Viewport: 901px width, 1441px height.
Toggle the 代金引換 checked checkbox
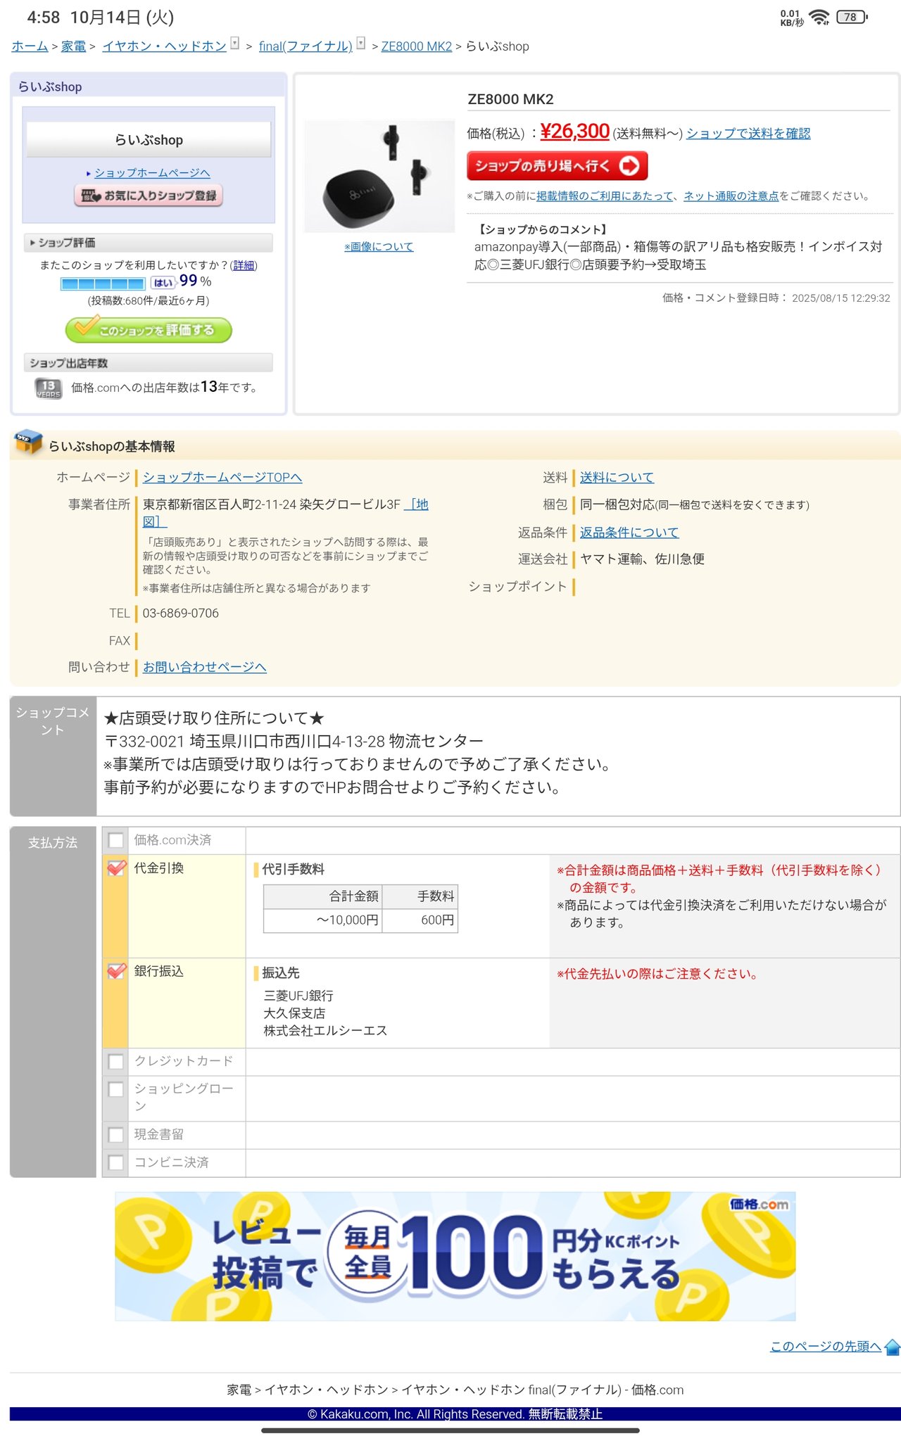tap(116, 868)
